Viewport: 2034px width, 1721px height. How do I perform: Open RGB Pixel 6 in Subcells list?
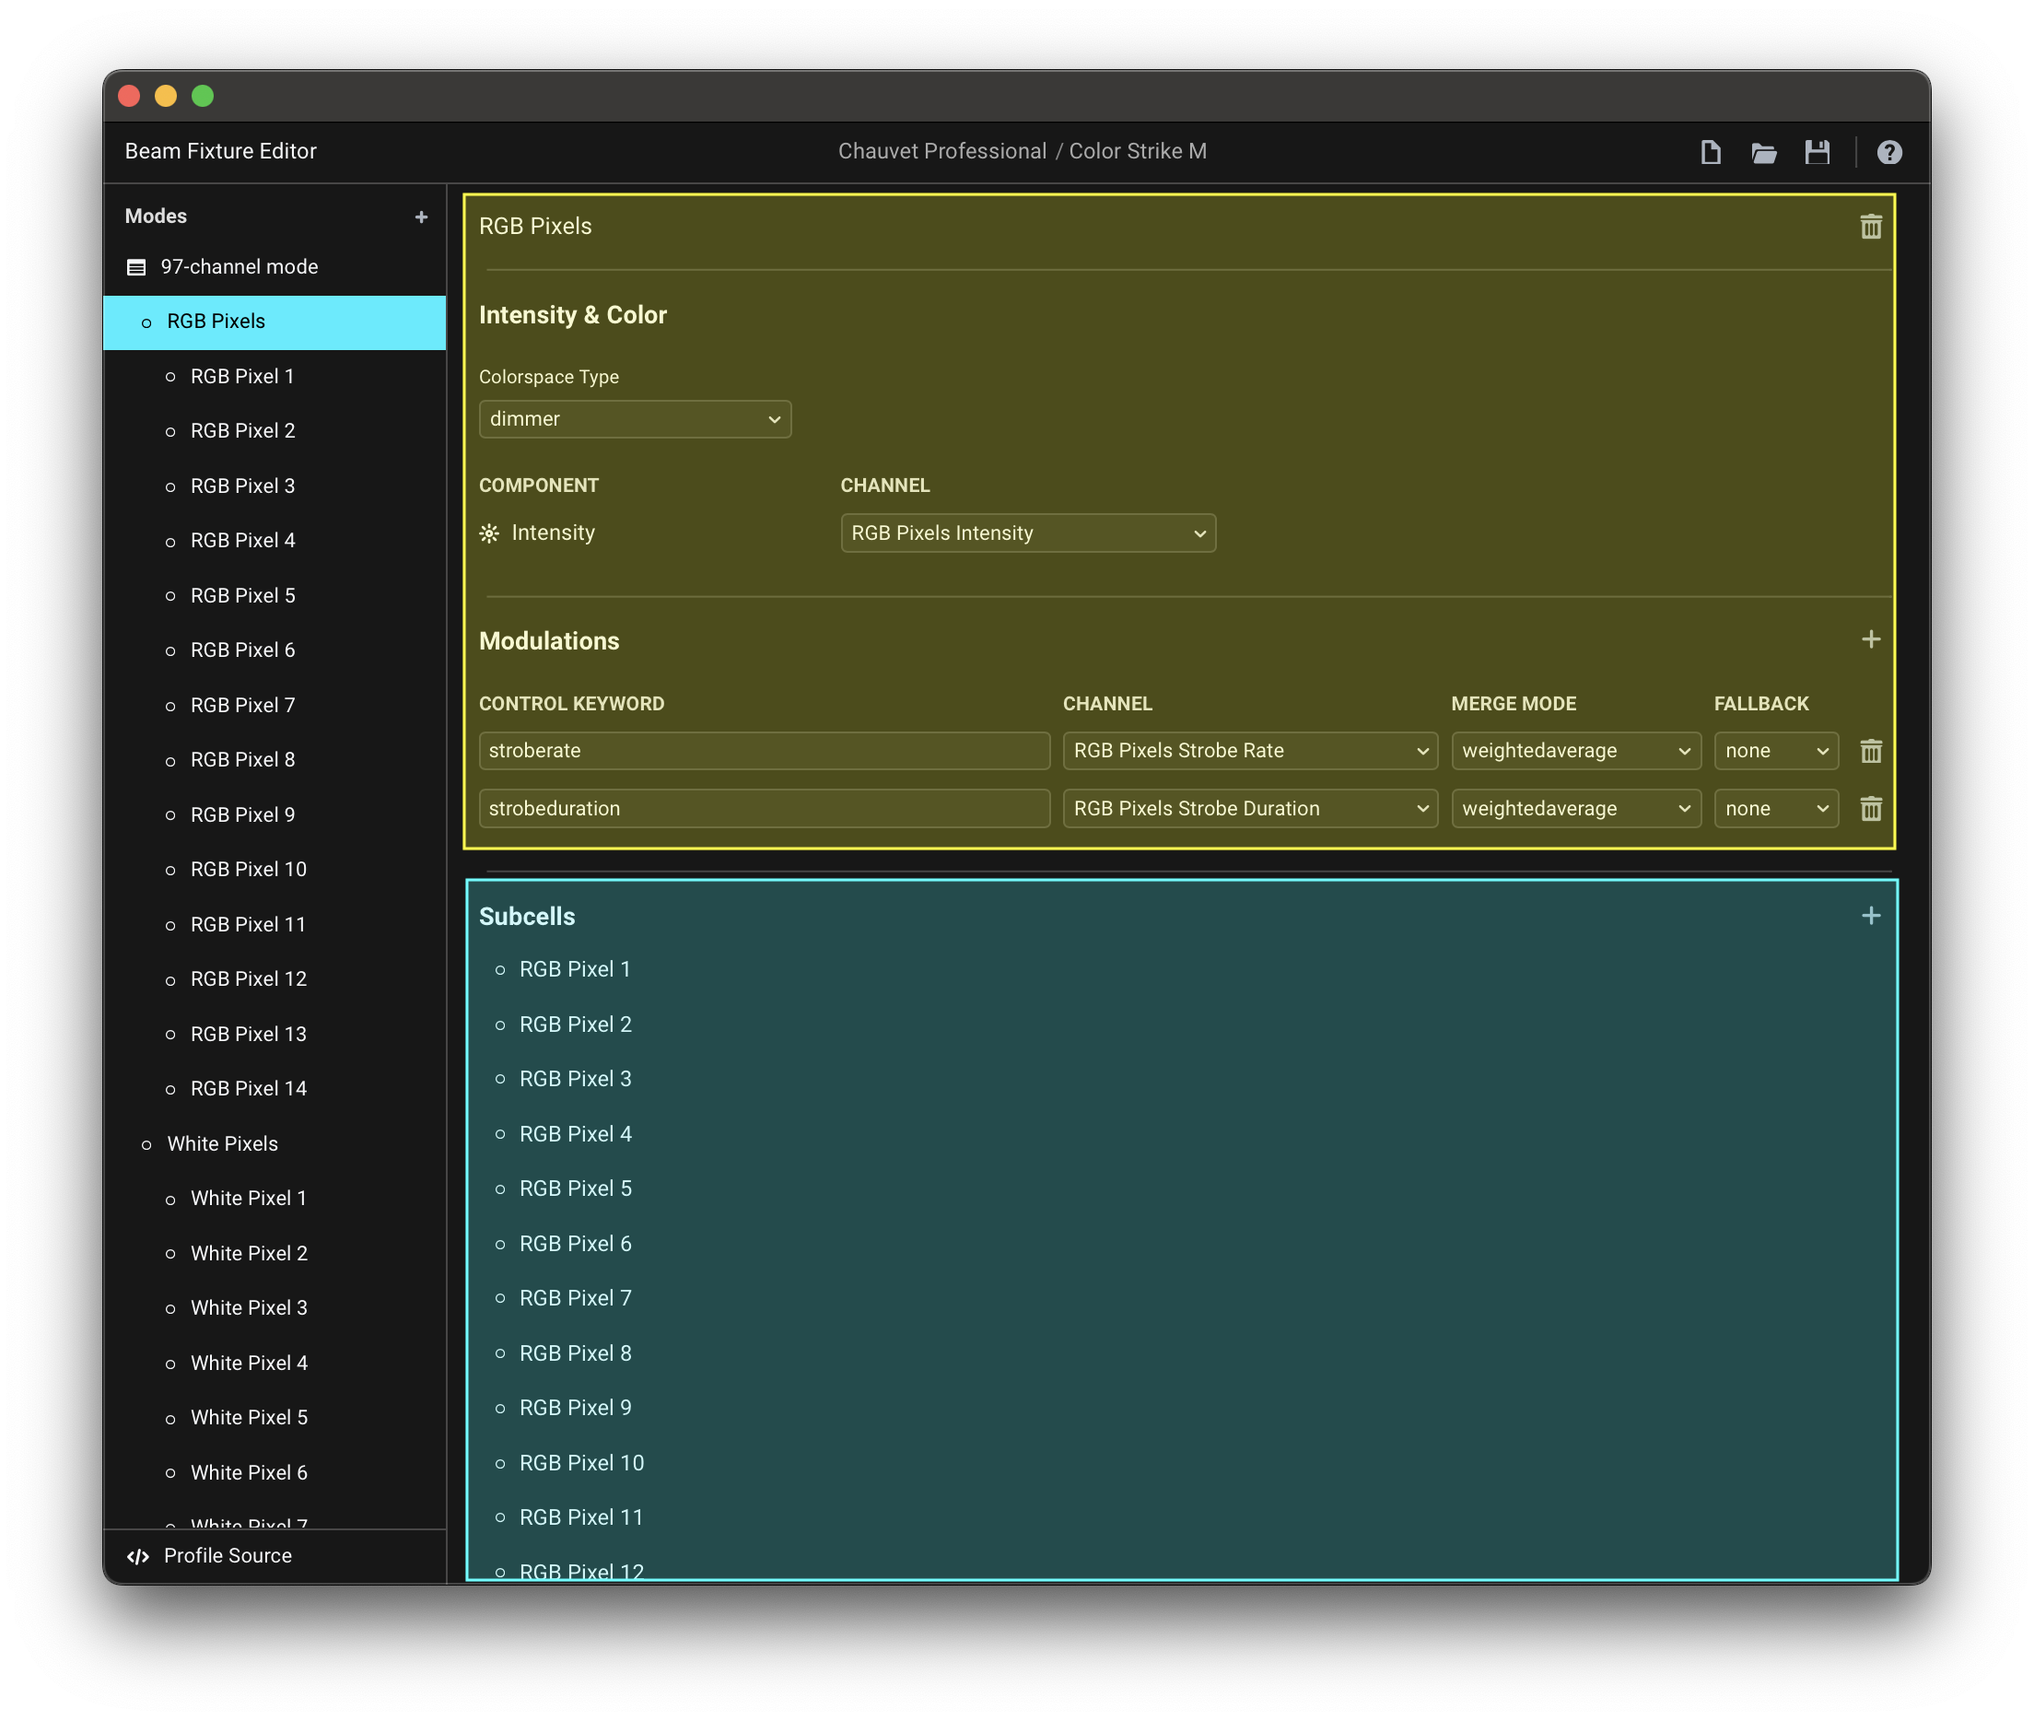pyautogui.click(x=575, y=1244)
